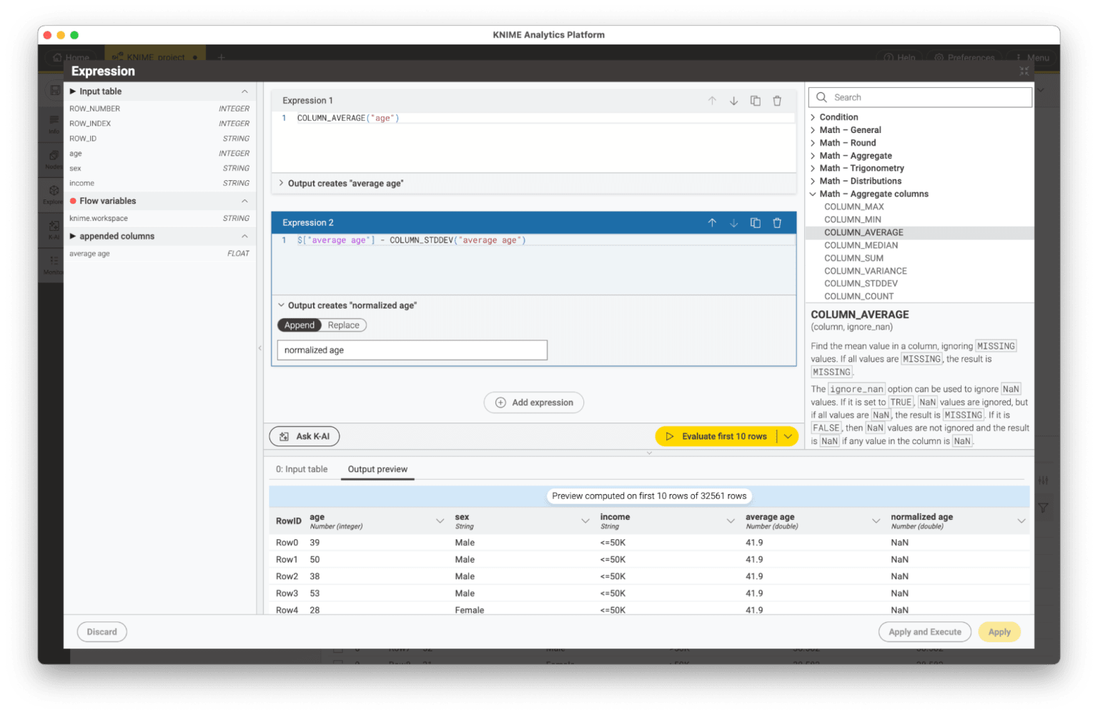Select COLUMN_STDDEV function
Viewport: 1098px width, 715px height.
pos(861,284)
